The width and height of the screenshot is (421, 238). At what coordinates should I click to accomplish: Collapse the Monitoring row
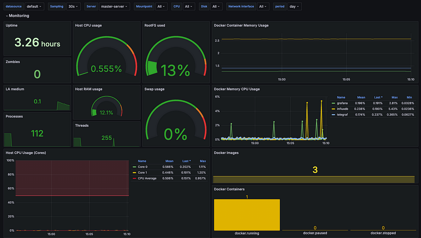[18, 16]
